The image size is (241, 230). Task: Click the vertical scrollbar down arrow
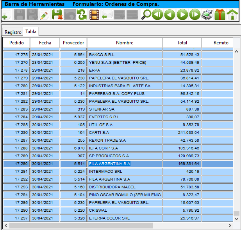click(237, 219)
